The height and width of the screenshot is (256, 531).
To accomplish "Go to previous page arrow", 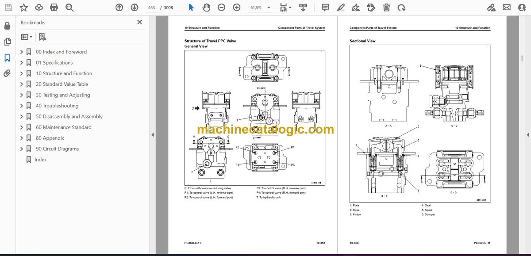I will [x=119, y=8].
